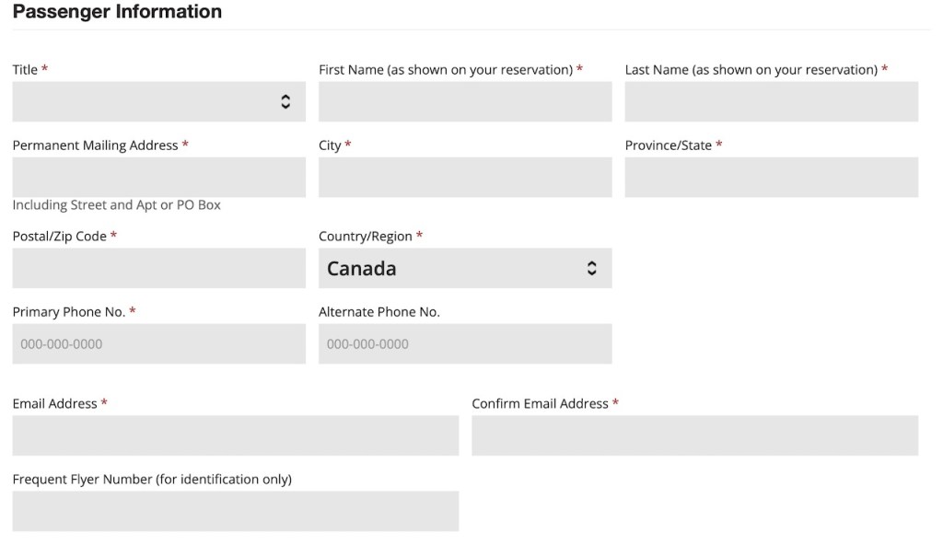This screenshot has width=943, height=545.
Task: Click the 'Last Name' label text
Action: tap(751, 70)
